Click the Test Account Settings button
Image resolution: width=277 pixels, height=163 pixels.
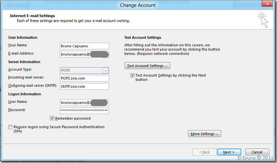(147, 66)
